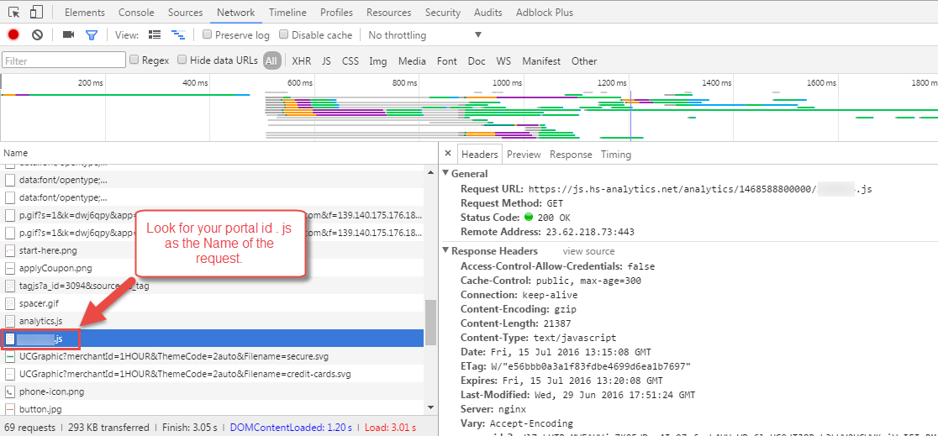The width and height of the screenshot is (938, 436).
Task: Select the UCGraphic secure.svg request row
Action: click(212, 356)
